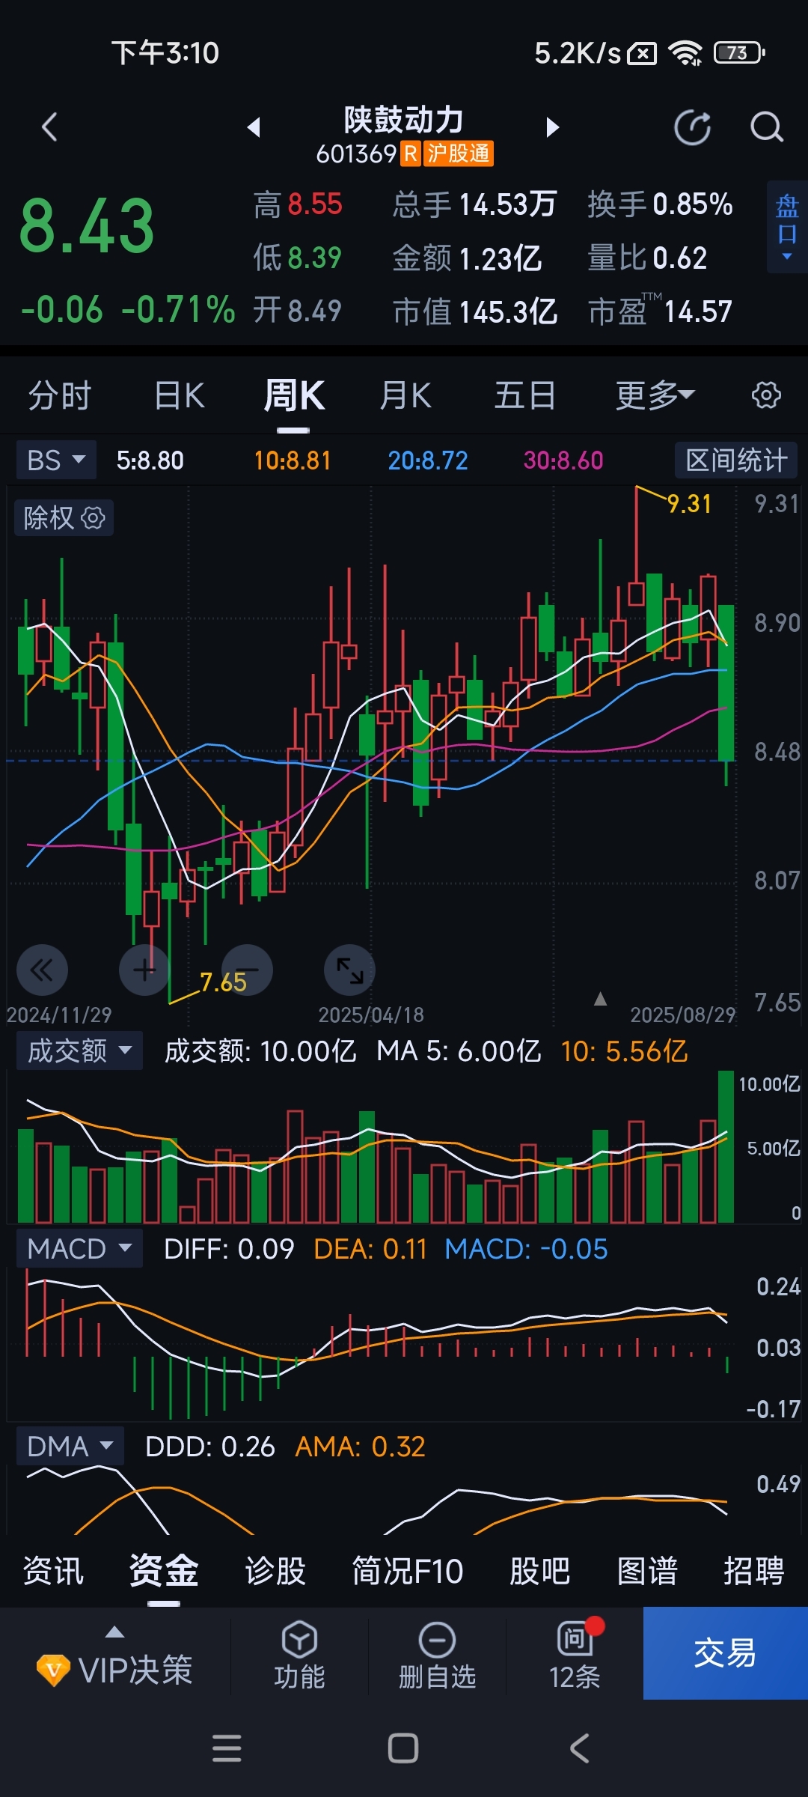Open the search magnifier icon
Screen dimensions: 808x1797
click(767, 127)
